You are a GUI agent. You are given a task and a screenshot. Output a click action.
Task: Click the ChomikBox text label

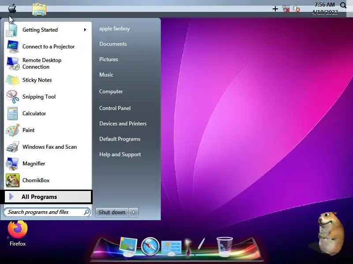tap(36, 180)
